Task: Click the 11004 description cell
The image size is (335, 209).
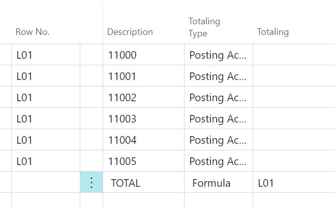Action: point(143,140)
